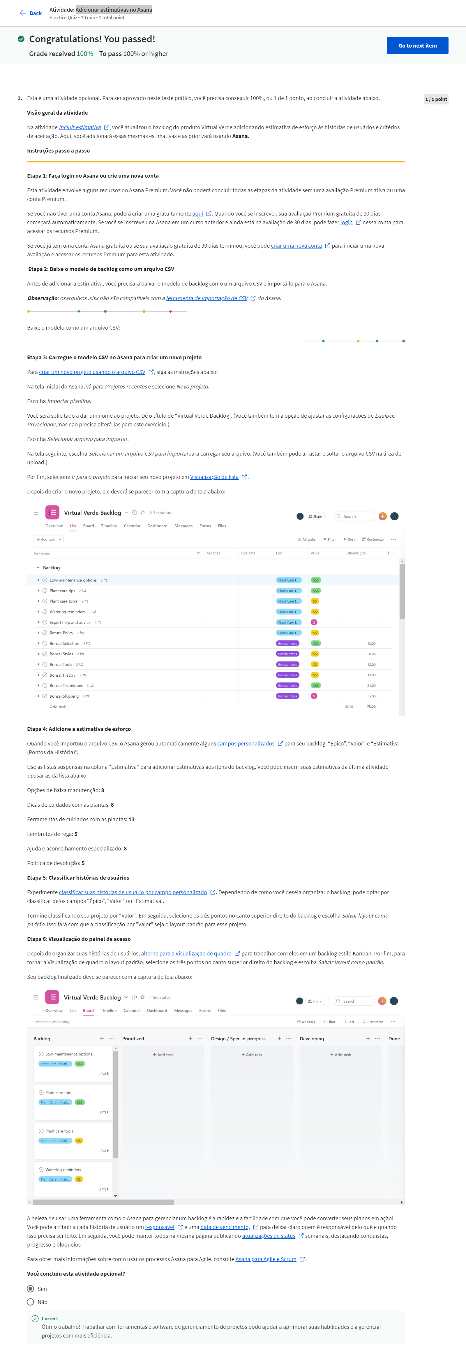Image resolution: width=466 pixels, height=1362 pixels.
Task: Open the 'Incluir estimativa' link
Action: click(x=80, y=127)
